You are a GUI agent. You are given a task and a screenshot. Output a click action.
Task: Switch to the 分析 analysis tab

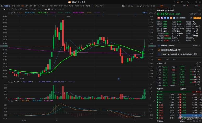[x=173, y=5]
